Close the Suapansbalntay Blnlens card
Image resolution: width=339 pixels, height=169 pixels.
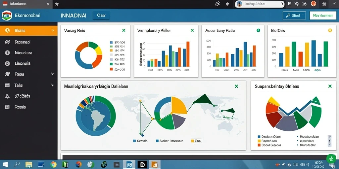pos(330,86)
